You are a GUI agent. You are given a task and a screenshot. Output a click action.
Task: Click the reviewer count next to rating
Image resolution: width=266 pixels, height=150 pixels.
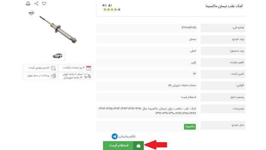pos(110,6)
